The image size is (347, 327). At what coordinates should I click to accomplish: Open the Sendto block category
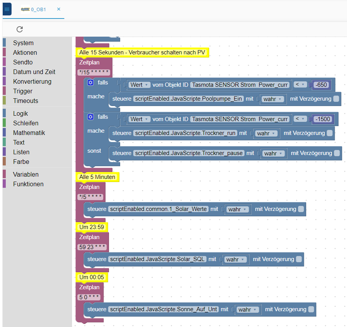23,62
